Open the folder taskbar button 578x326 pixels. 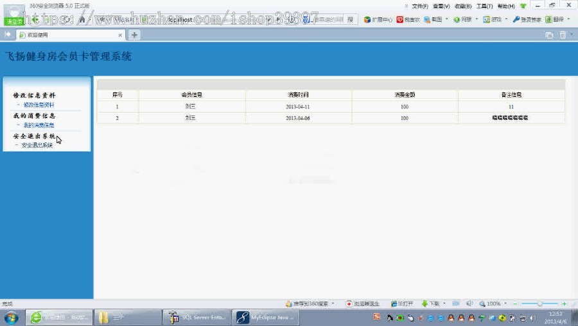pyautogui.click(x=128, y=317)
